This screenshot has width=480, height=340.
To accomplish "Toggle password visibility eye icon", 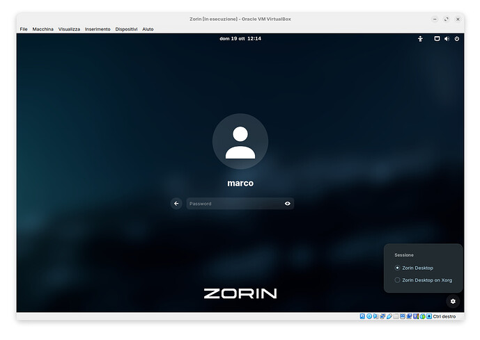I will pyautogui.click(x=287, y=204).
